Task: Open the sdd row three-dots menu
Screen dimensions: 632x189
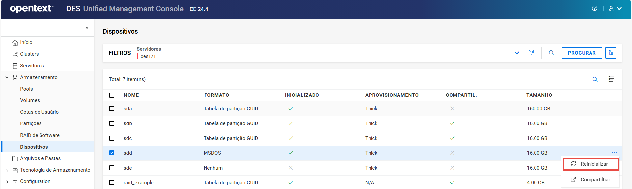Action: coord(614,153)
